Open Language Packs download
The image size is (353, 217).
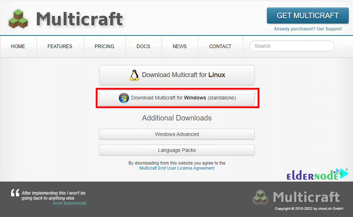point(177,150)
